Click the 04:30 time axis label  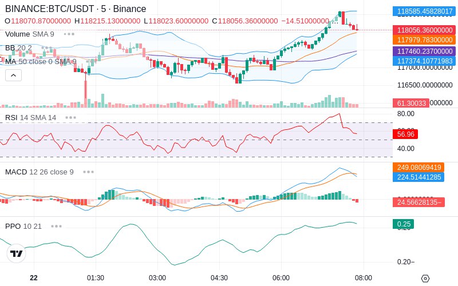pyautogui.click(x=219, y=278)
